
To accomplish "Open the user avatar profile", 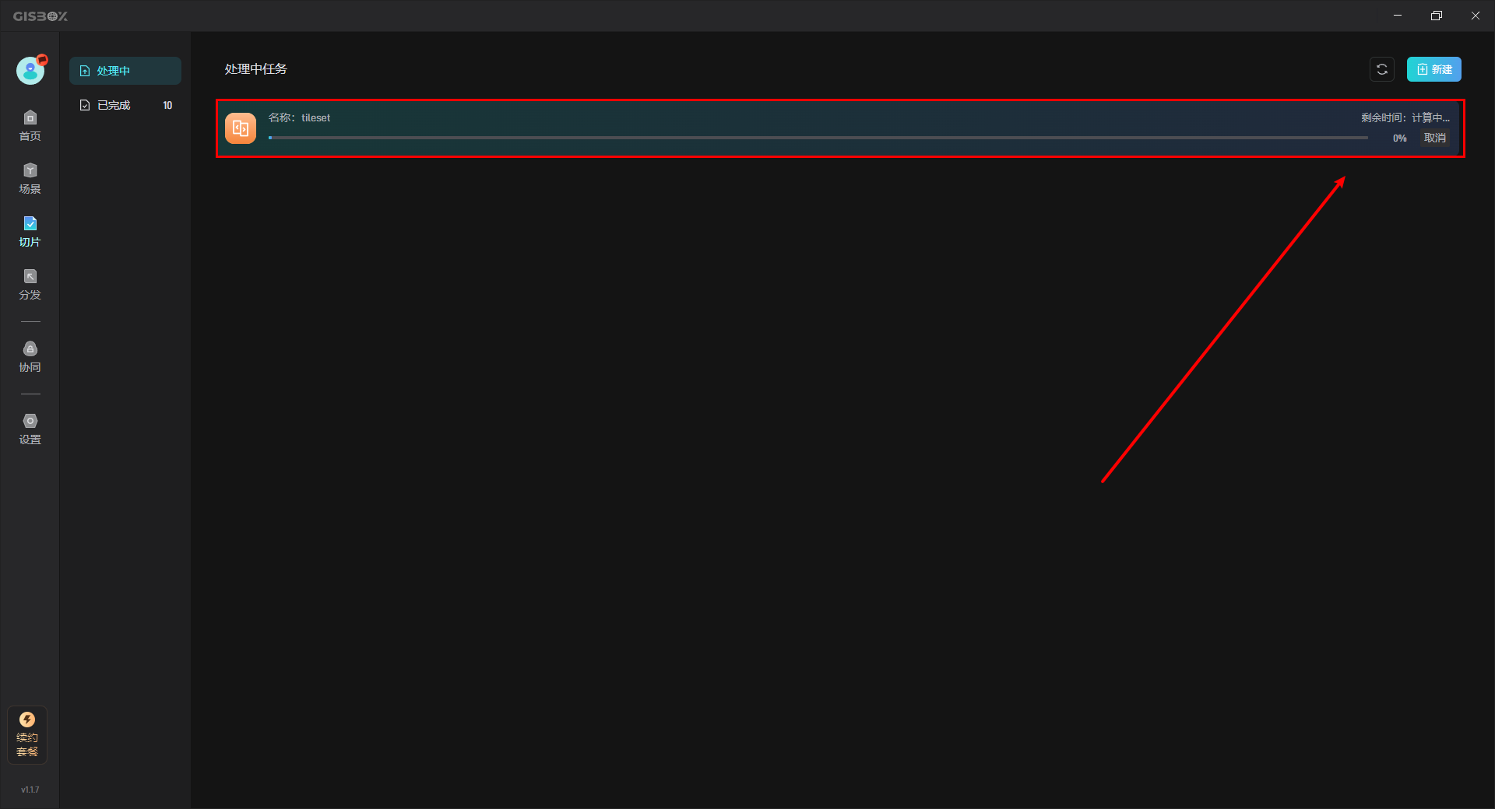I will tap(30, 71).
